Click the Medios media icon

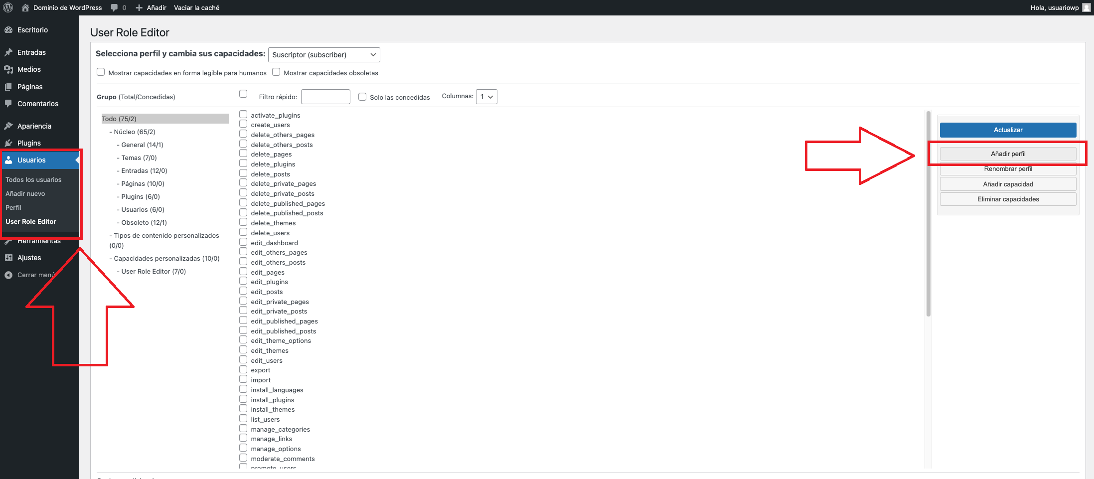(8, 69)
